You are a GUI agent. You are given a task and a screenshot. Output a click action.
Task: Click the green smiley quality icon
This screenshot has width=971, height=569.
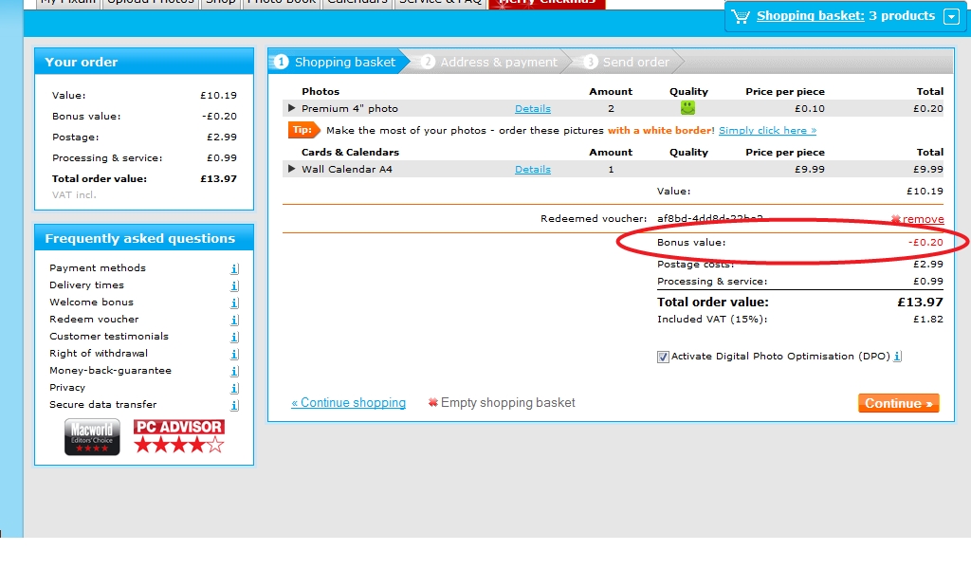pyautogui.click(x=687, y=108)
